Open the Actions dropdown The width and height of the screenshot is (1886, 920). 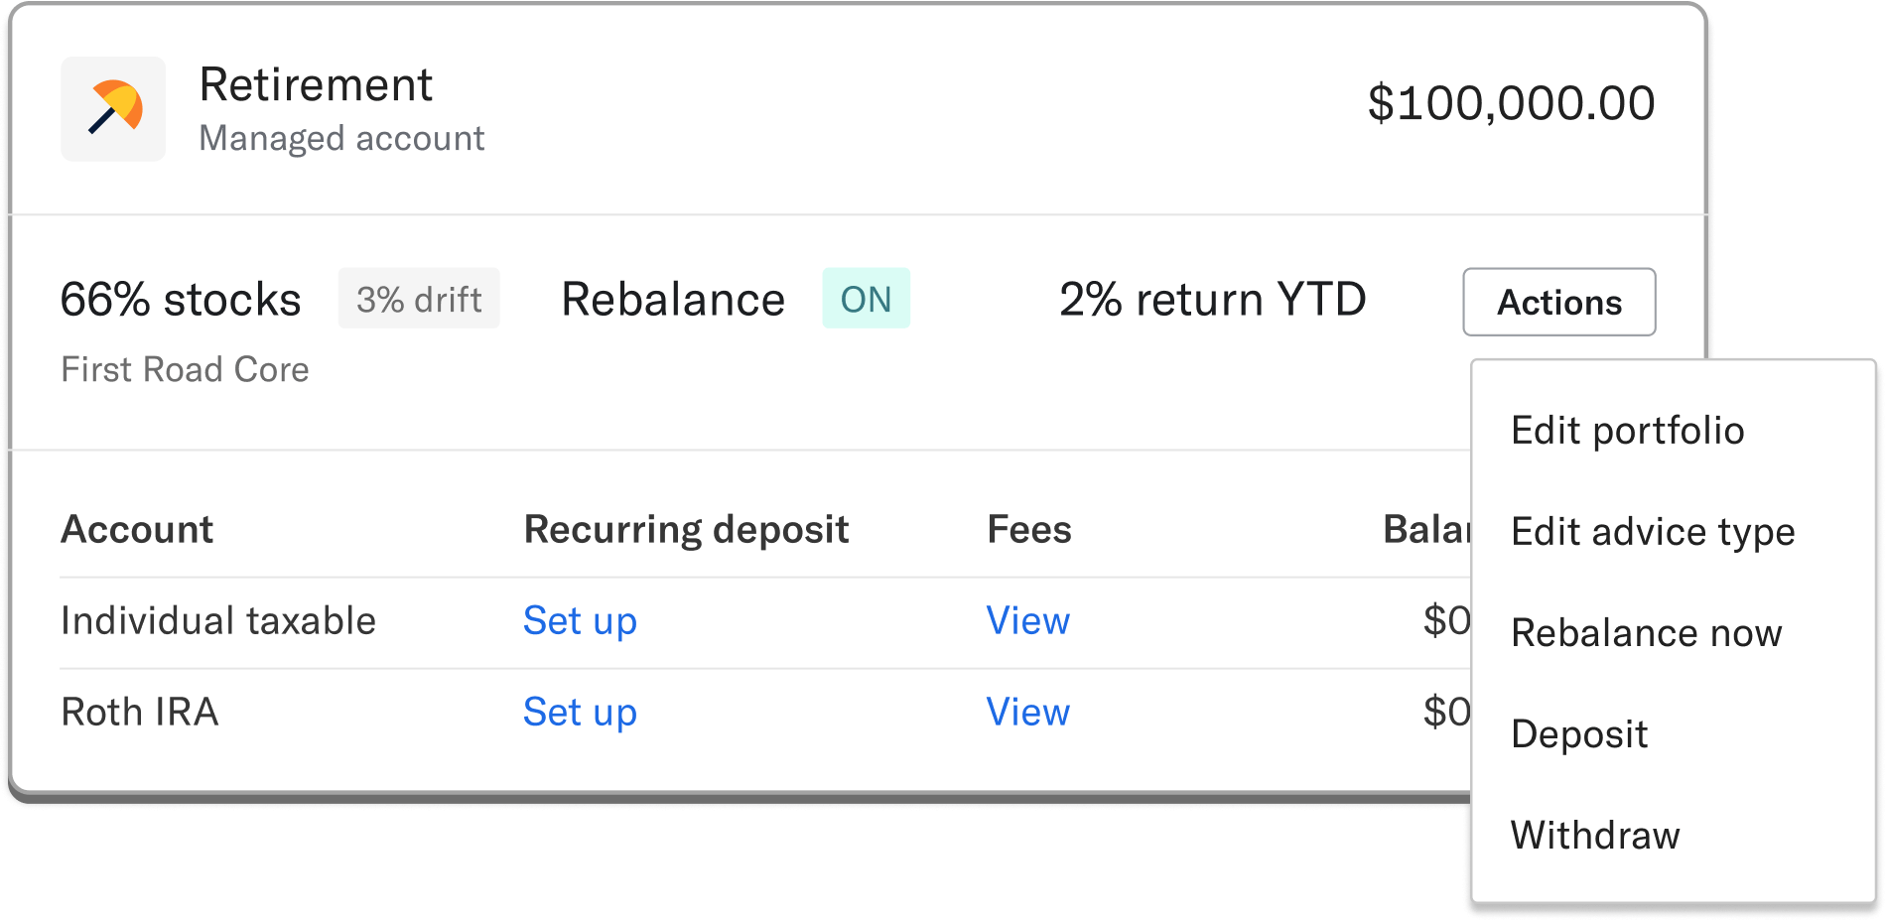[x=1558, y=302]
